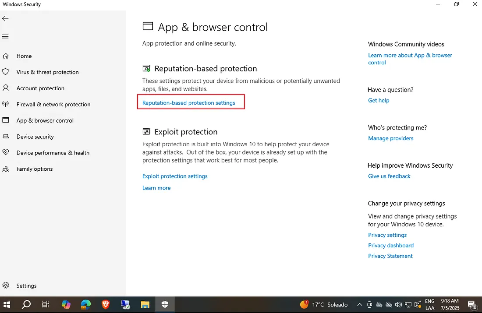Open the hamburger navigation menu
This screenshot has width=482, height=313.
click(x=5, y=36)
